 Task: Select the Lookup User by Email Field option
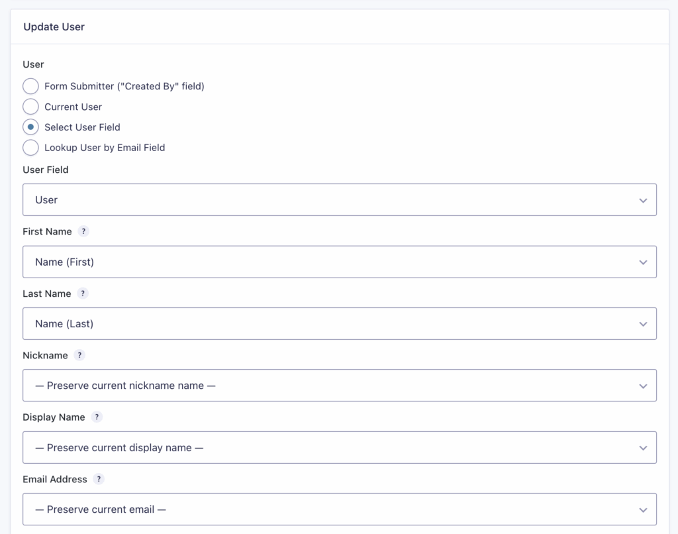tap(30, 148)
